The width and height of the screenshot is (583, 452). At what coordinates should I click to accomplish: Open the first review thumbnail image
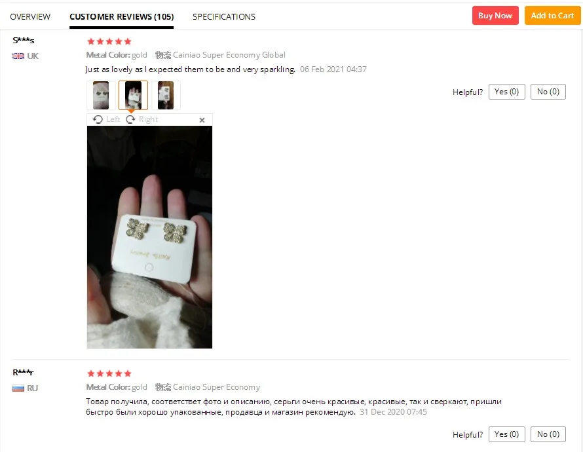pyautogui.click(x=101, y=95)
